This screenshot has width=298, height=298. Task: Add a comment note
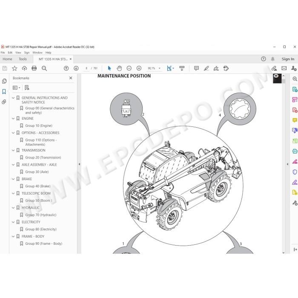click(x=196, y=68)
